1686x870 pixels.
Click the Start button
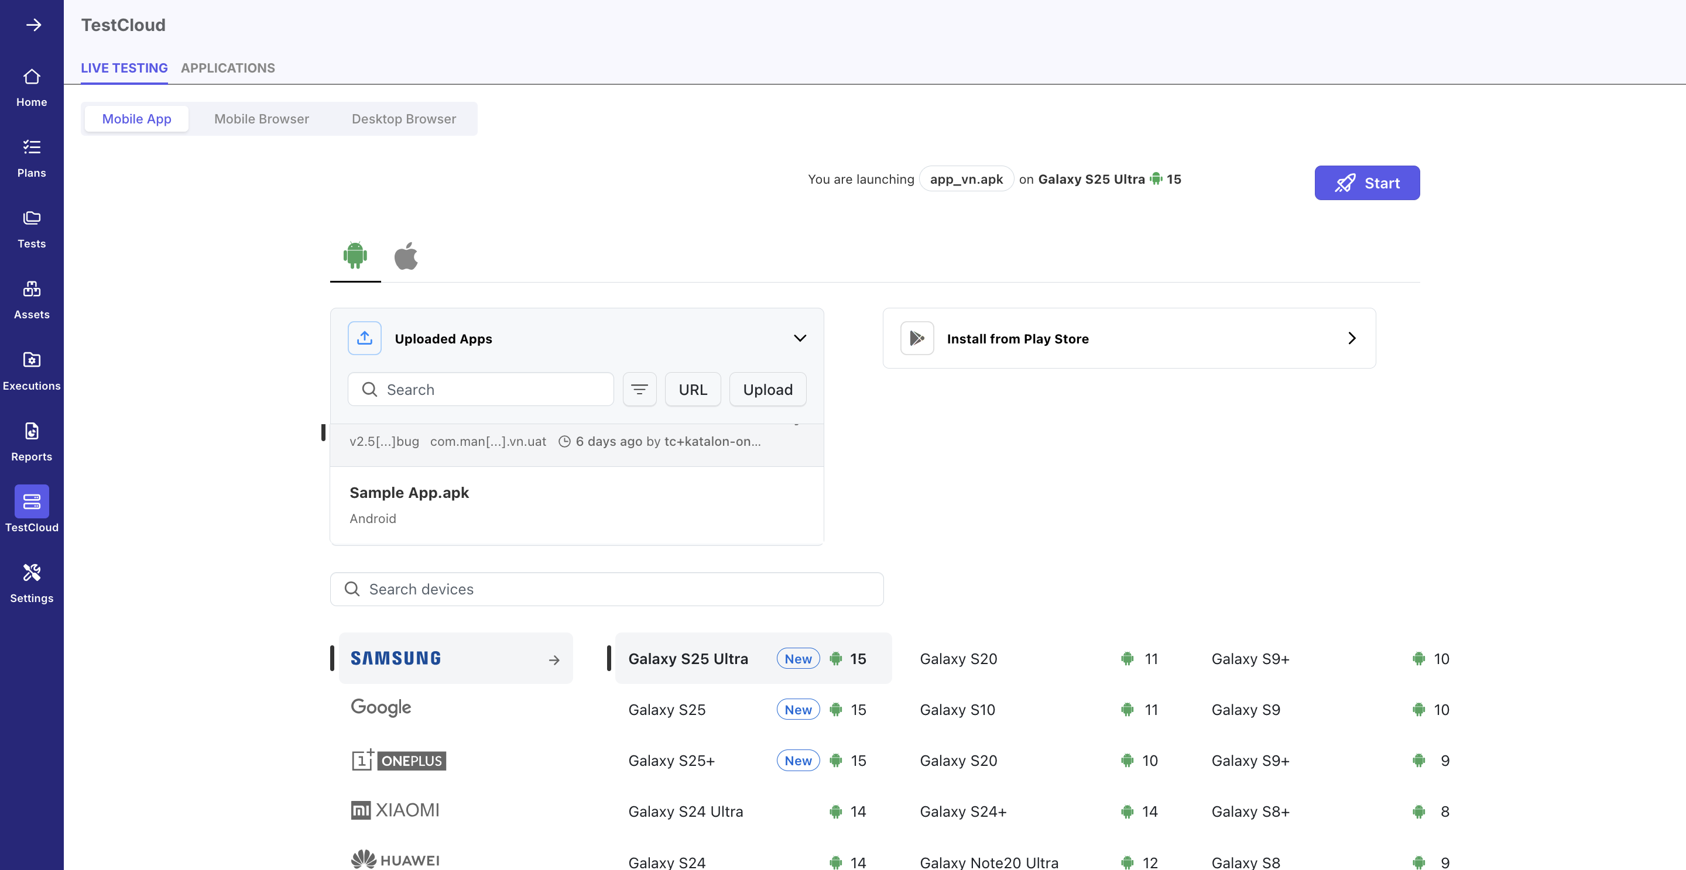(1368, 183)
